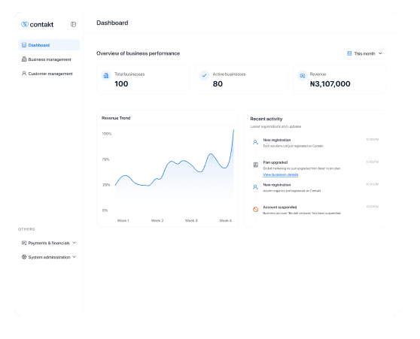Image resolution: width=420 pixels, height=339 pixels.
Task: Expand System administration chevron
Action: [75, 257]
